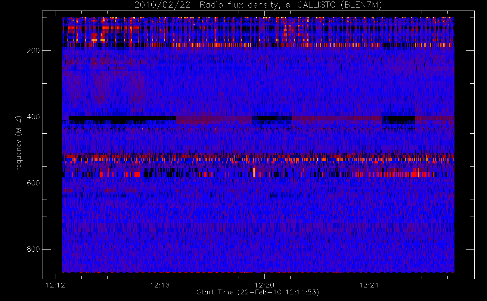Image resolution: width=487 pixels, height=301 pixels.
Task: Click the 400 frequency tick label
Action: click(x=33, y=117)
